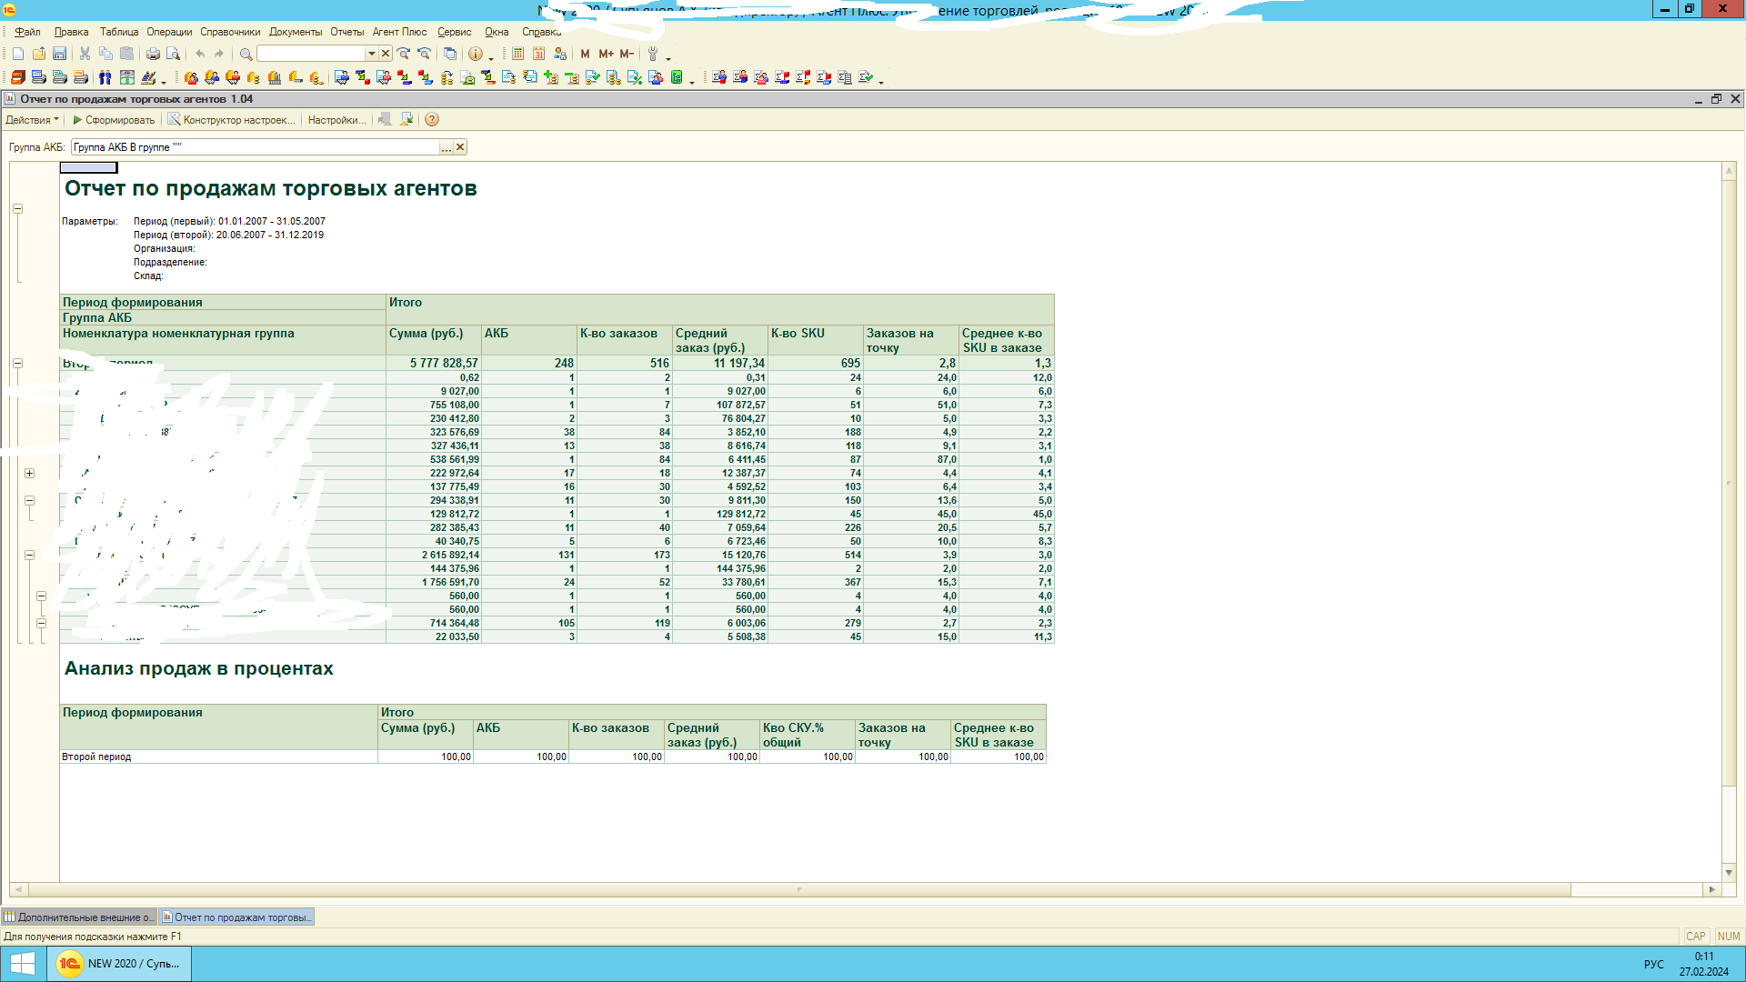This screenshot has height=982, width=1746.
Task: Open Конструктор настроек button
Action: 231,120
